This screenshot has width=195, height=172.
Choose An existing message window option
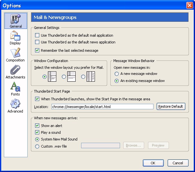[116, 81]
